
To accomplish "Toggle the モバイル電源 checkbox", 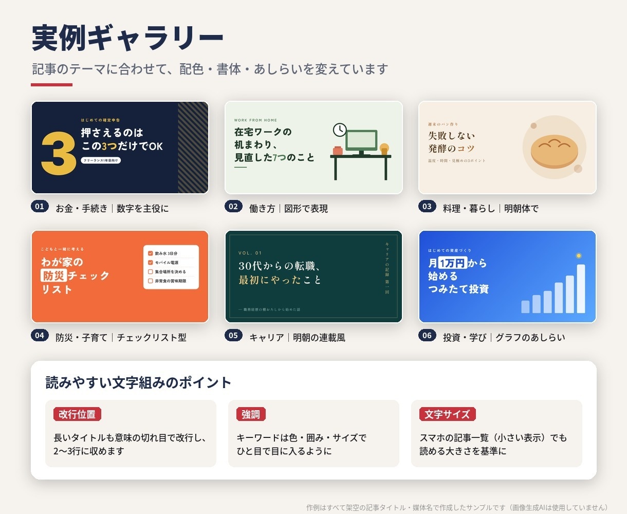I will [x=151, y=263].
